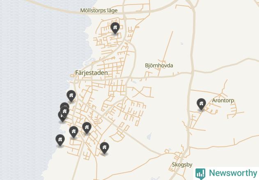
Task: Click the sea area west of Färjestaden
Action: click(x=33, y=74)
